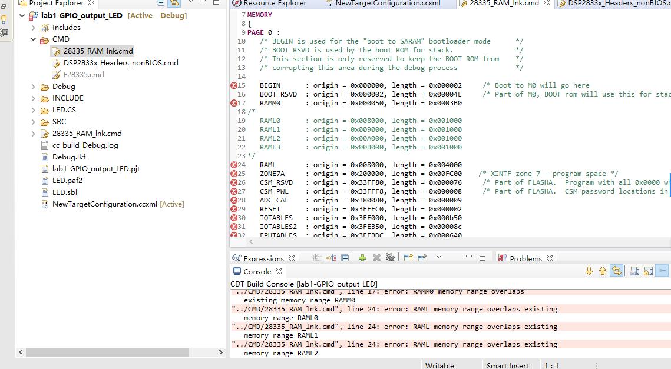Screen dimensions: 671x369
Task: Collapse the CMD folder
Action: tap(34, 39)
